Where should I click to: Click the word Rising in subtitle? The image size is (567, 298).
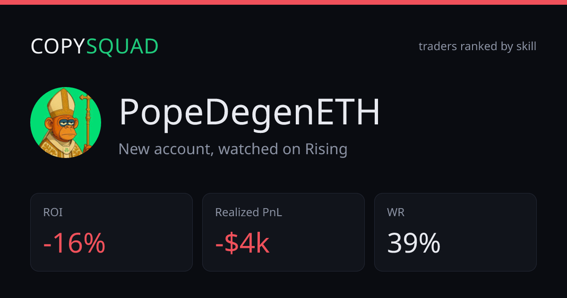(x=326, y=149)
